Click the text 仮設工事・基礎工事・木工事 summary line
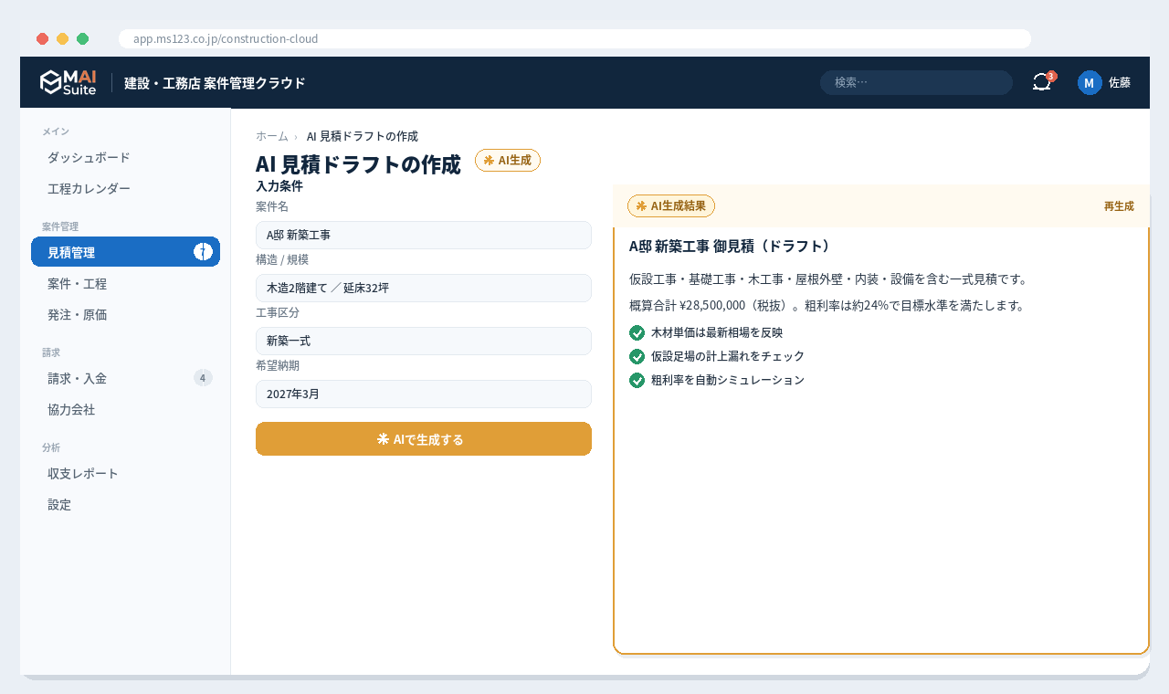This screenshot has height=694, width=1169. point(828,279)
